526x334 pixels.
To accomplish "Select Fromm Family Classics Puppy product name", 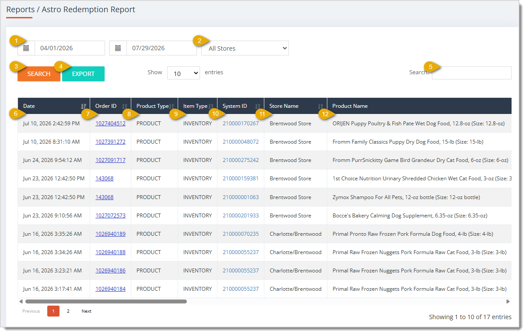I will click(x=408, y=142).
